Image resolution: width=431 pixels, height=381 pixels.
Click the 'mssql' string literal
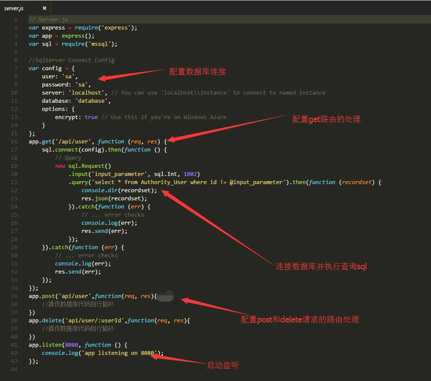click(x=101, y=44)
